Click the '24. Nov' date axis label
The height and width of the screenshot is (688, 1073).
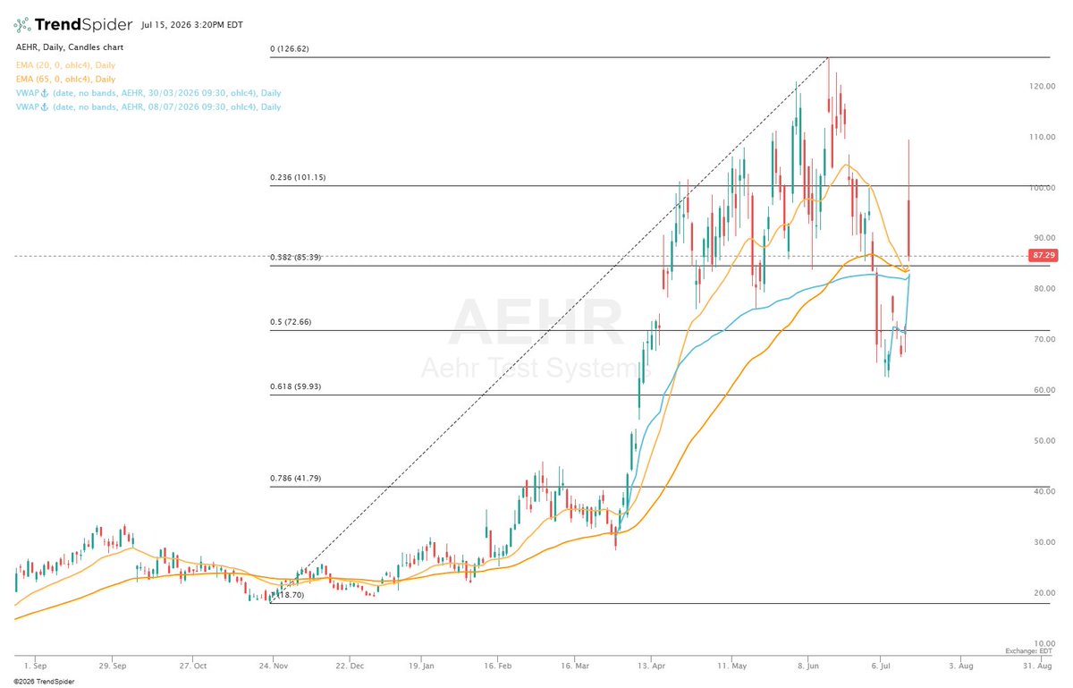(x=274, y=666)
